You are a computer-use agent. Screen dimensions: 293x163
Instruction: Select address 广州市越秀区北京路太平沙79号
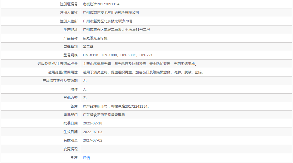click(108, 21)
